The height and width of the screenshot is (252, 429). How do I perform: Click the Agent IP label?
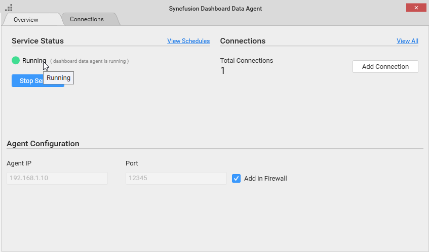click(19, 163)
